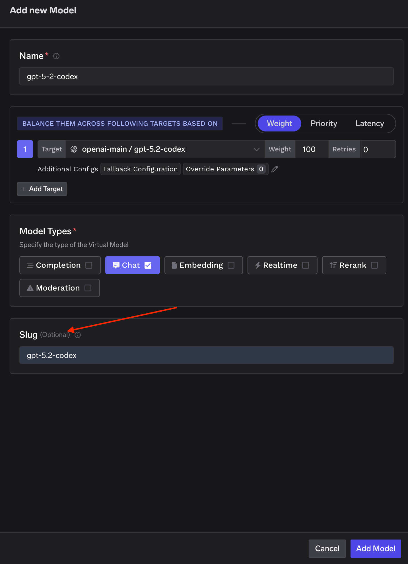Click the pencil edit icon for override parameters
The image size is (408, 564).
[275, 169]
